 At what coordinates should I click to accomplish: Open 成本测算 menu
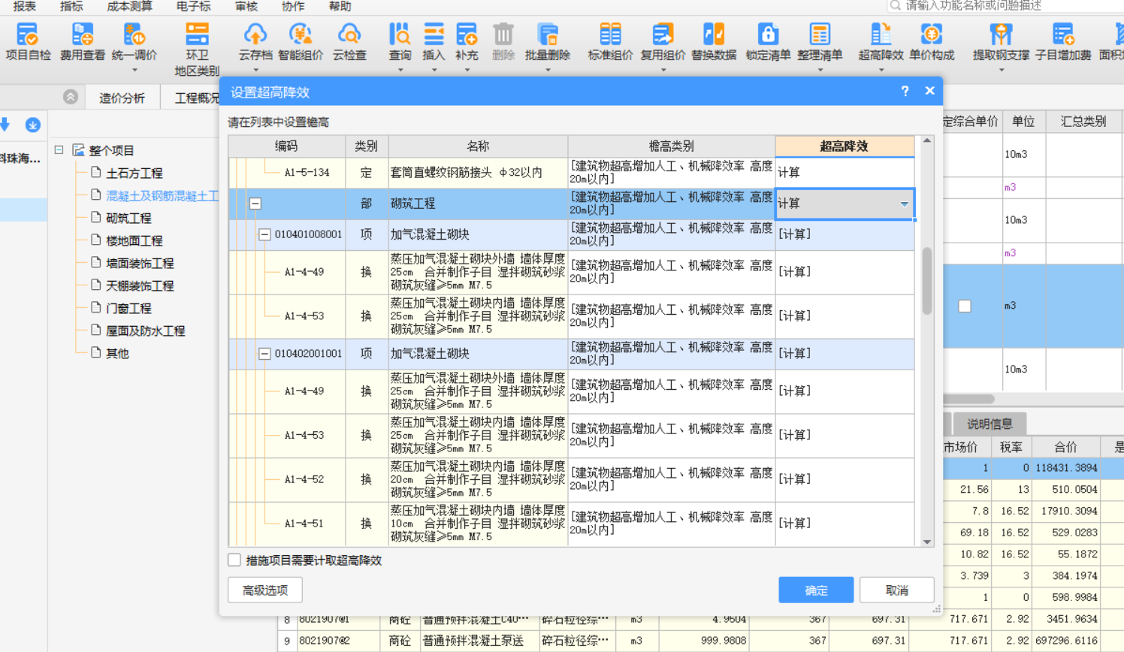(x=129, y=6)
